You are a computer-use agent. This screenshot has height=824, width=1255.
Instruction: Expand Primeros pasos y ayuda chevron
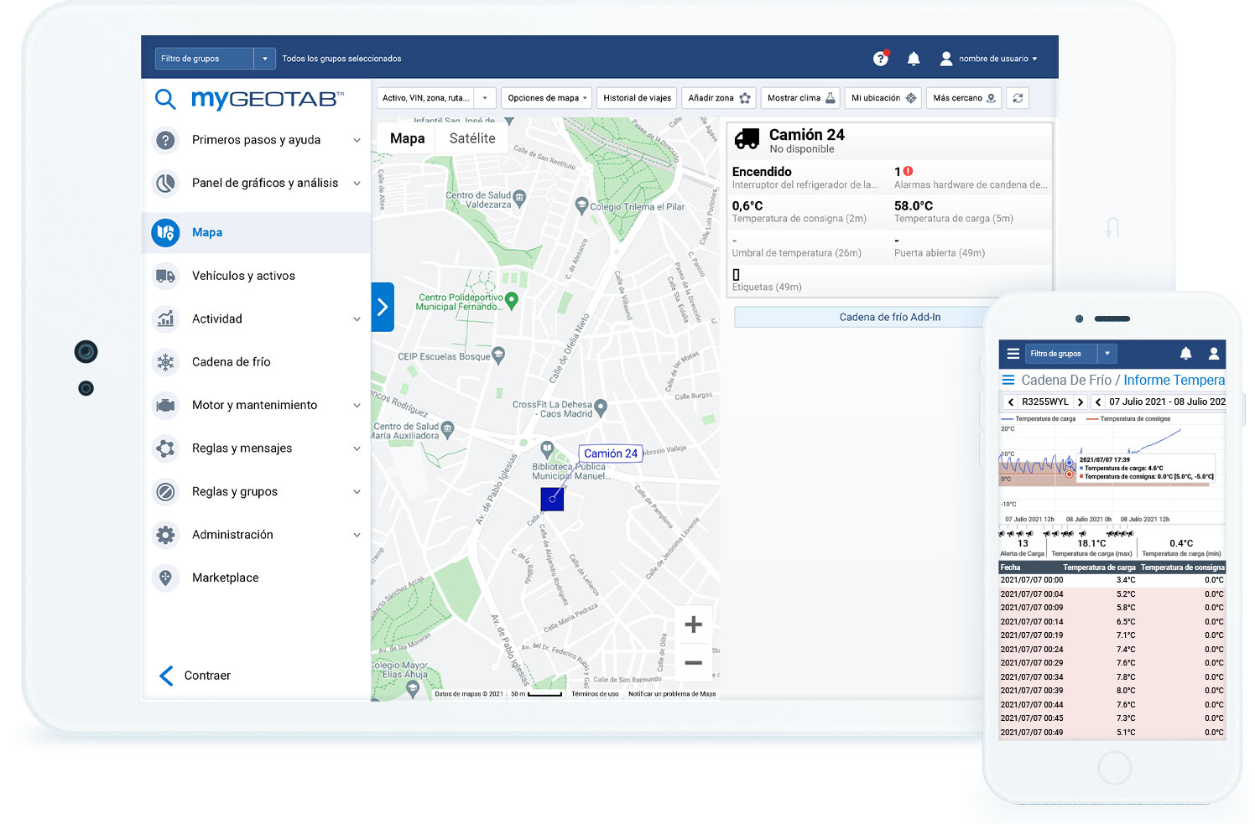357,140
